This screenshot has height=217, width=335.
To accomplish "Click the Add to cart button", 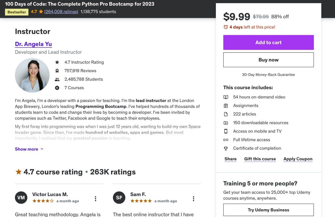I will [x=268, y=42].
